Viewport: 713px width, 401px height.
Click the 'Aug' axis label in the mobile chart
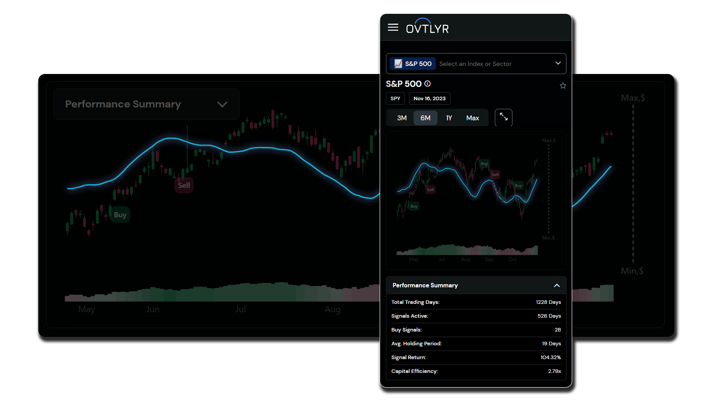click(x=465, y=259)
